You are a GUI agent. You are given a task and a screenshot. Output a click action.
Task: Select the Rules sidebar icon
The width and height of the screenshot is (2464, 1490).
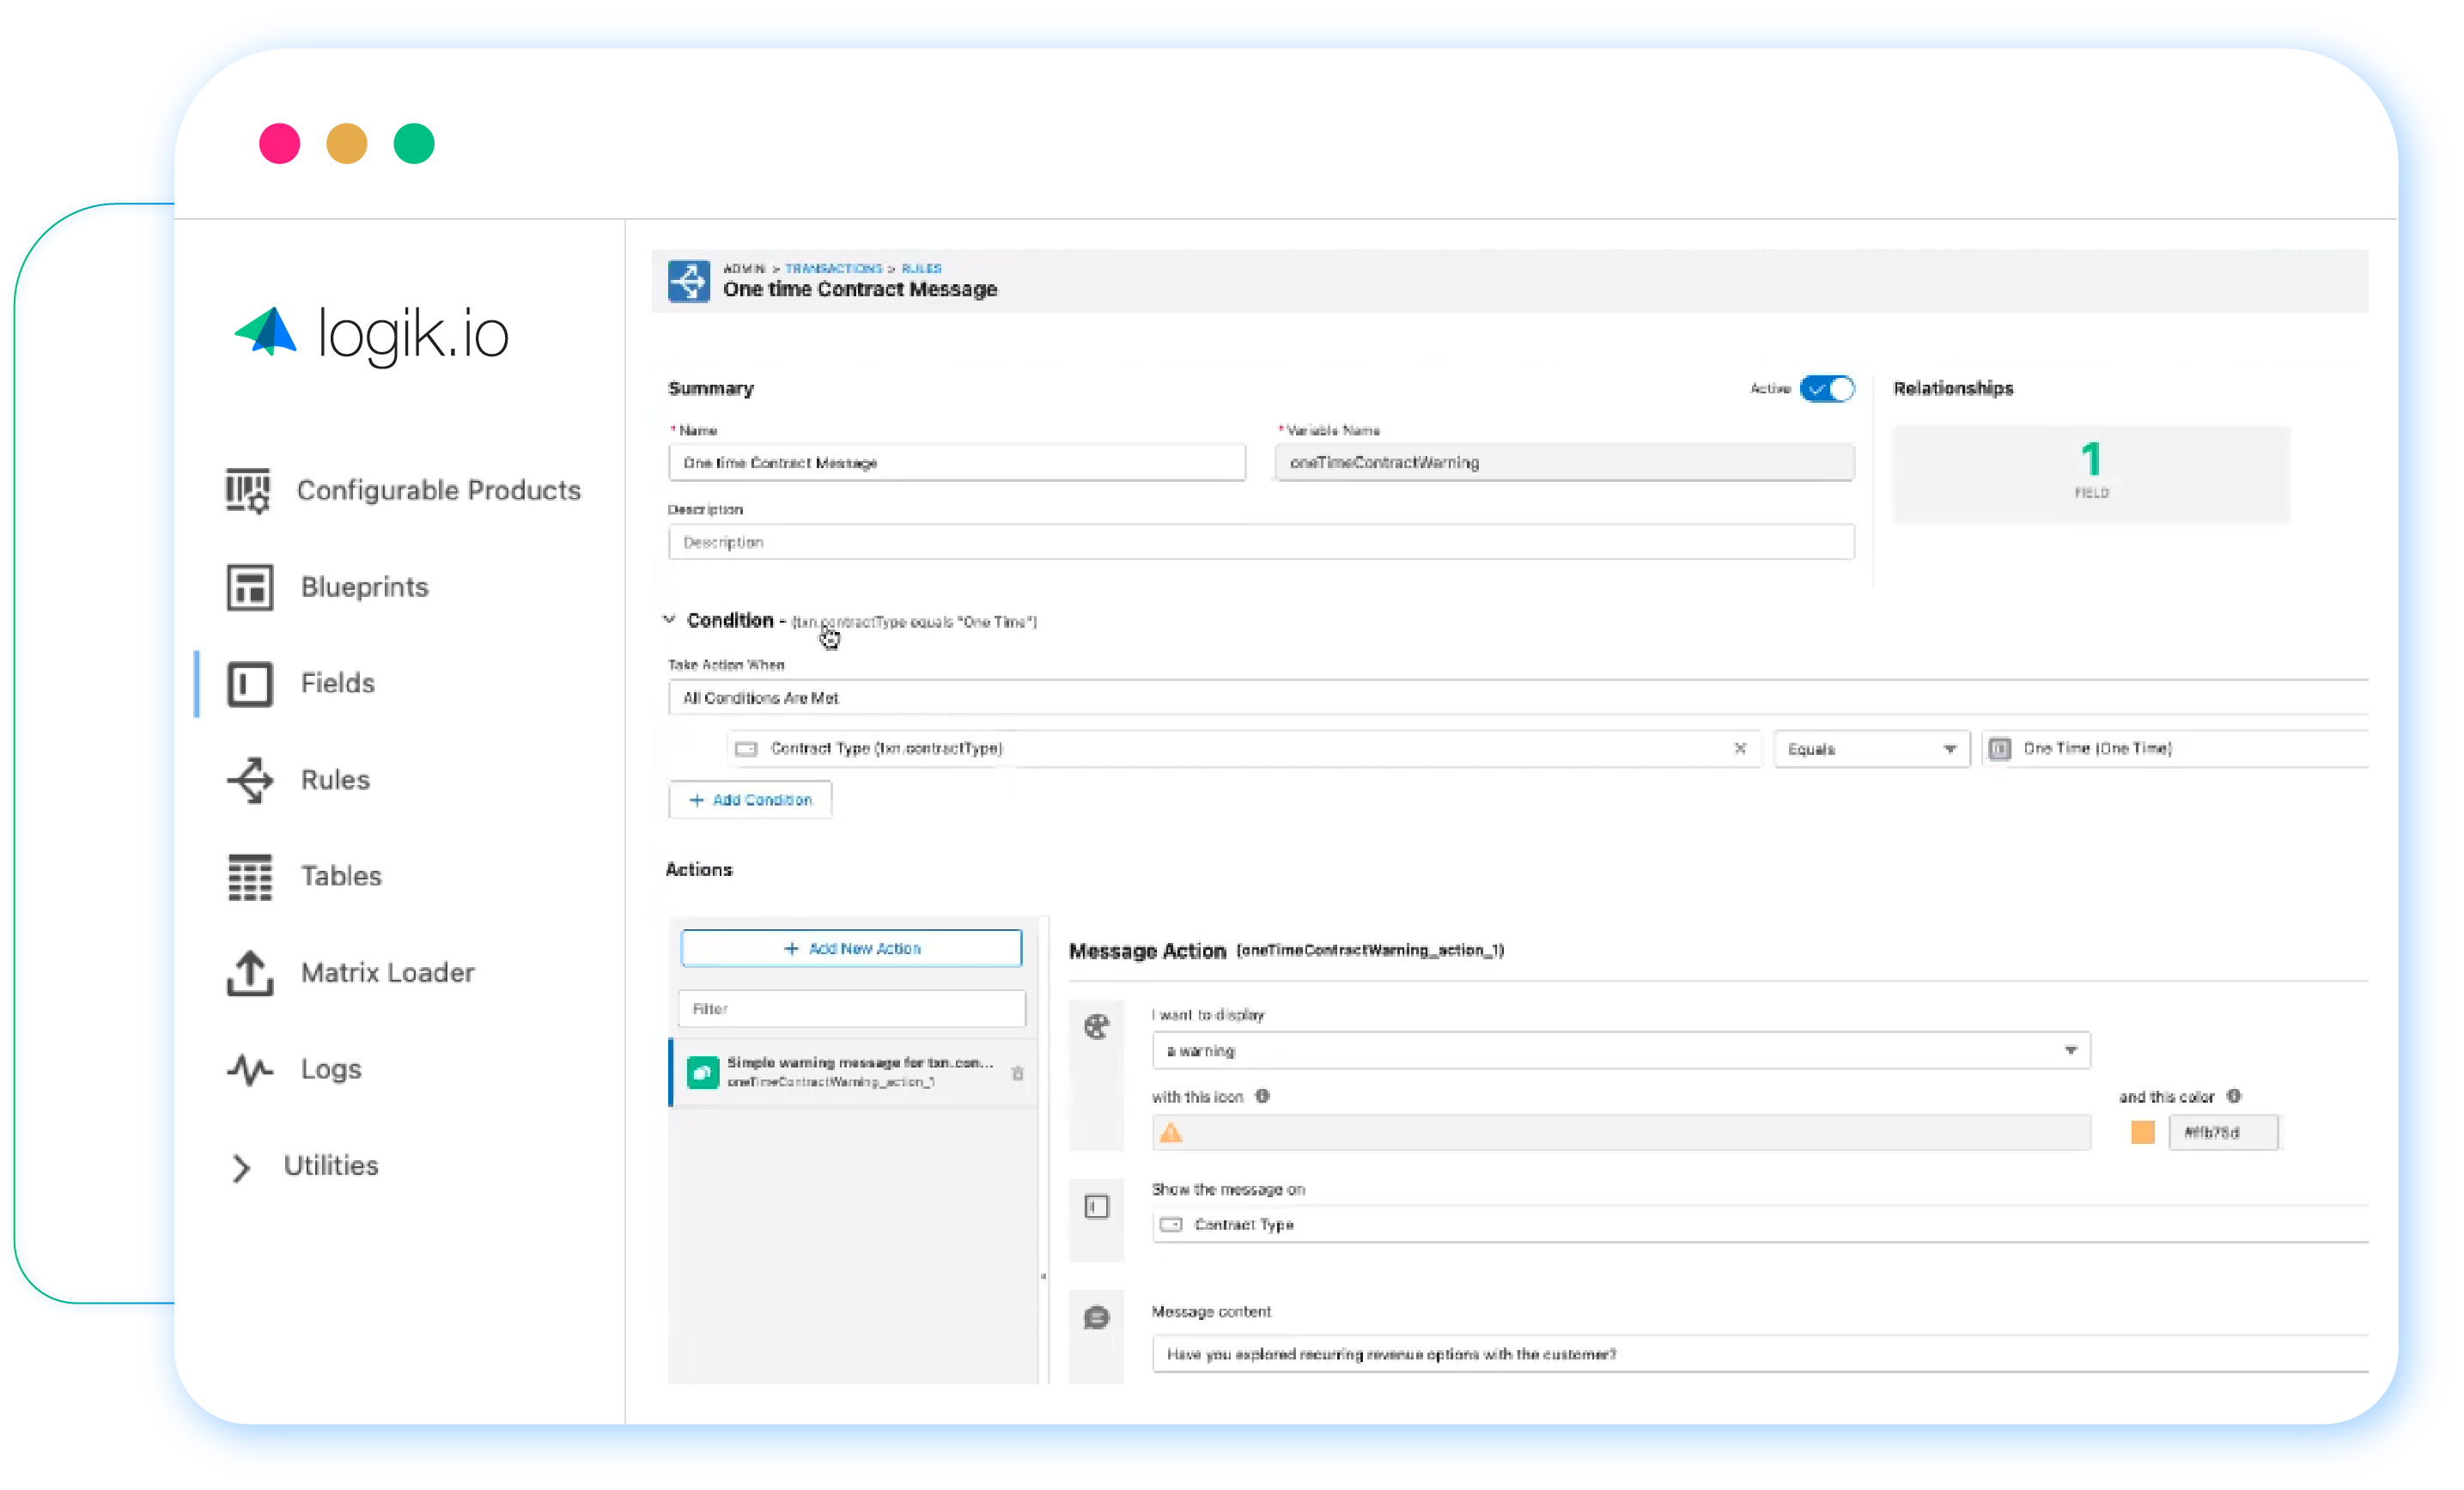[x=250, y=779]
